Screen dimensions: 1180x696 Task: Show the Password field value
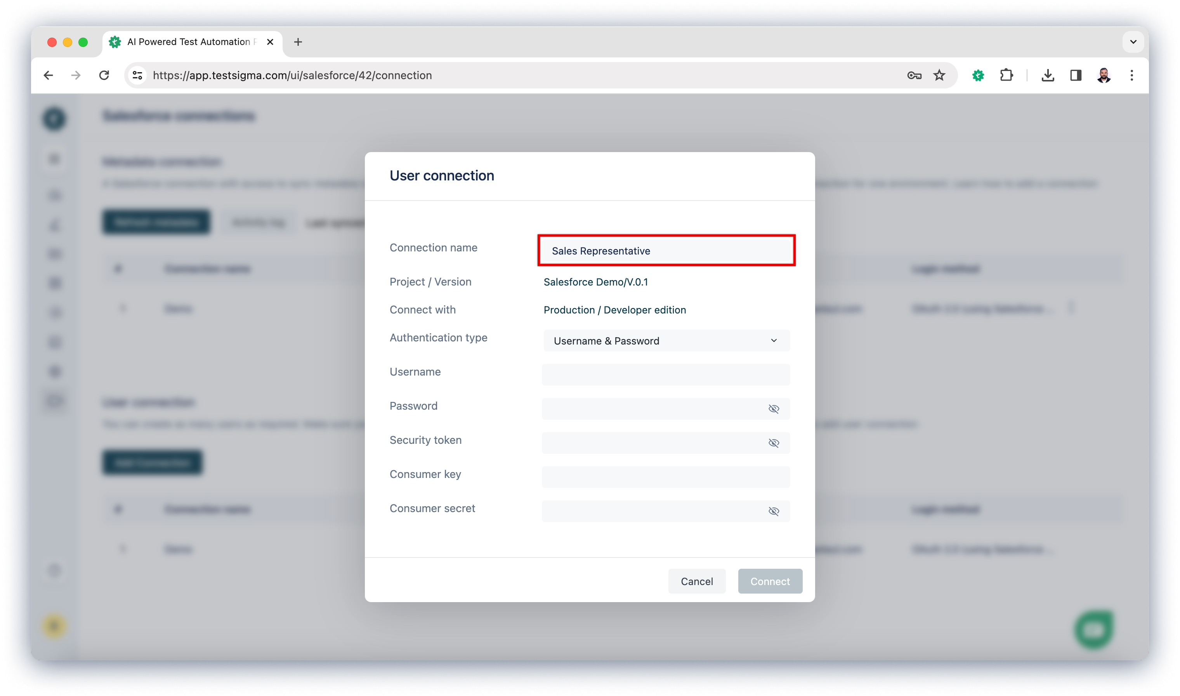(774, 409)
